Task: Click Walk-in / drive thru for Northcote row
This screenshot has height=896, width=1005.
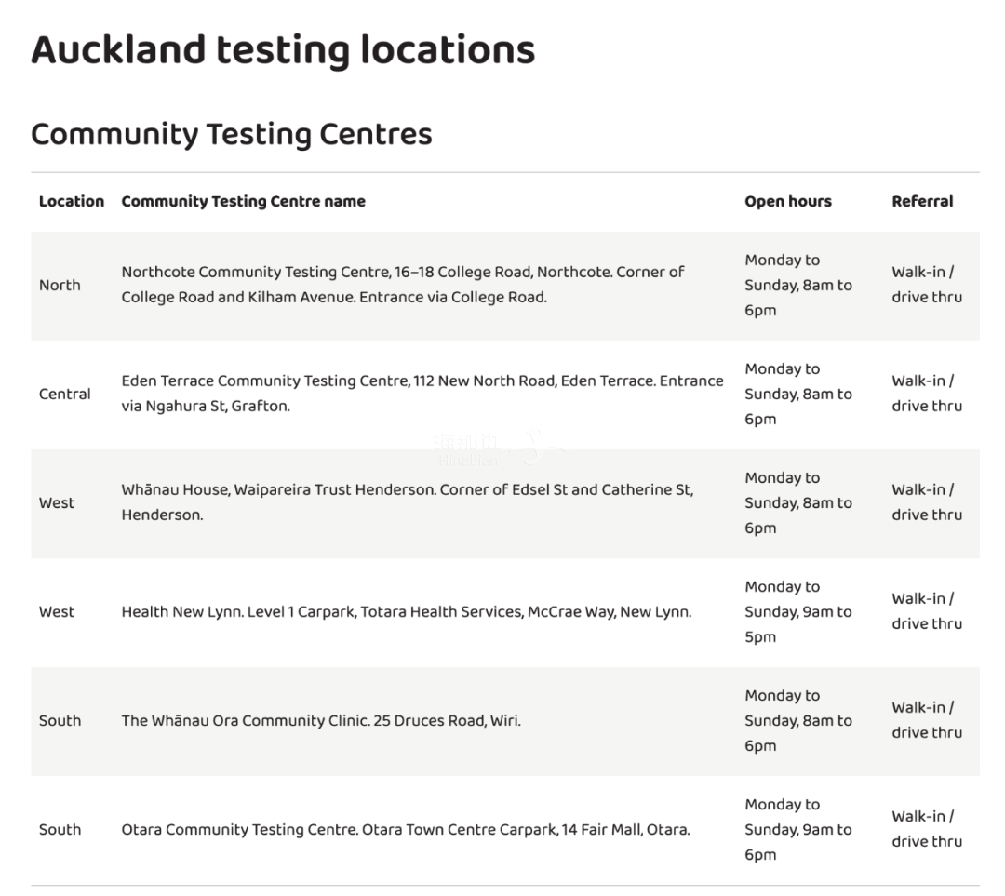Action: [x=927, y=285]
